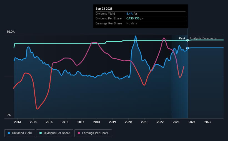Click the teal Dividend Per Share legend dot
228x141 pixels.
click(x=41, y=133)
